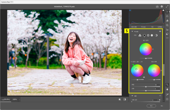
Task: Toggle shadows wheel preview eye icon
Action: [x=144, y=77]
